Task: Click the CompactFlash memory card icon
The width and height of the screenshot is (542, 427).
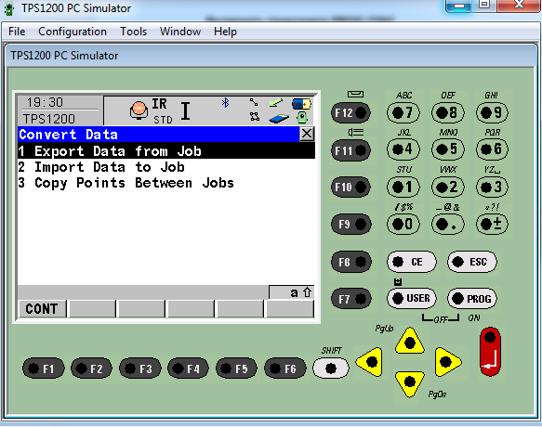Action: pyautogui.click(x=279, y=119)
